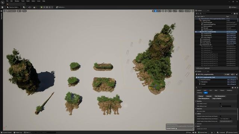The image size is (239, 134).
Task: Toggle the Streaming filter in Details
Action: click(x=199, y=93)
